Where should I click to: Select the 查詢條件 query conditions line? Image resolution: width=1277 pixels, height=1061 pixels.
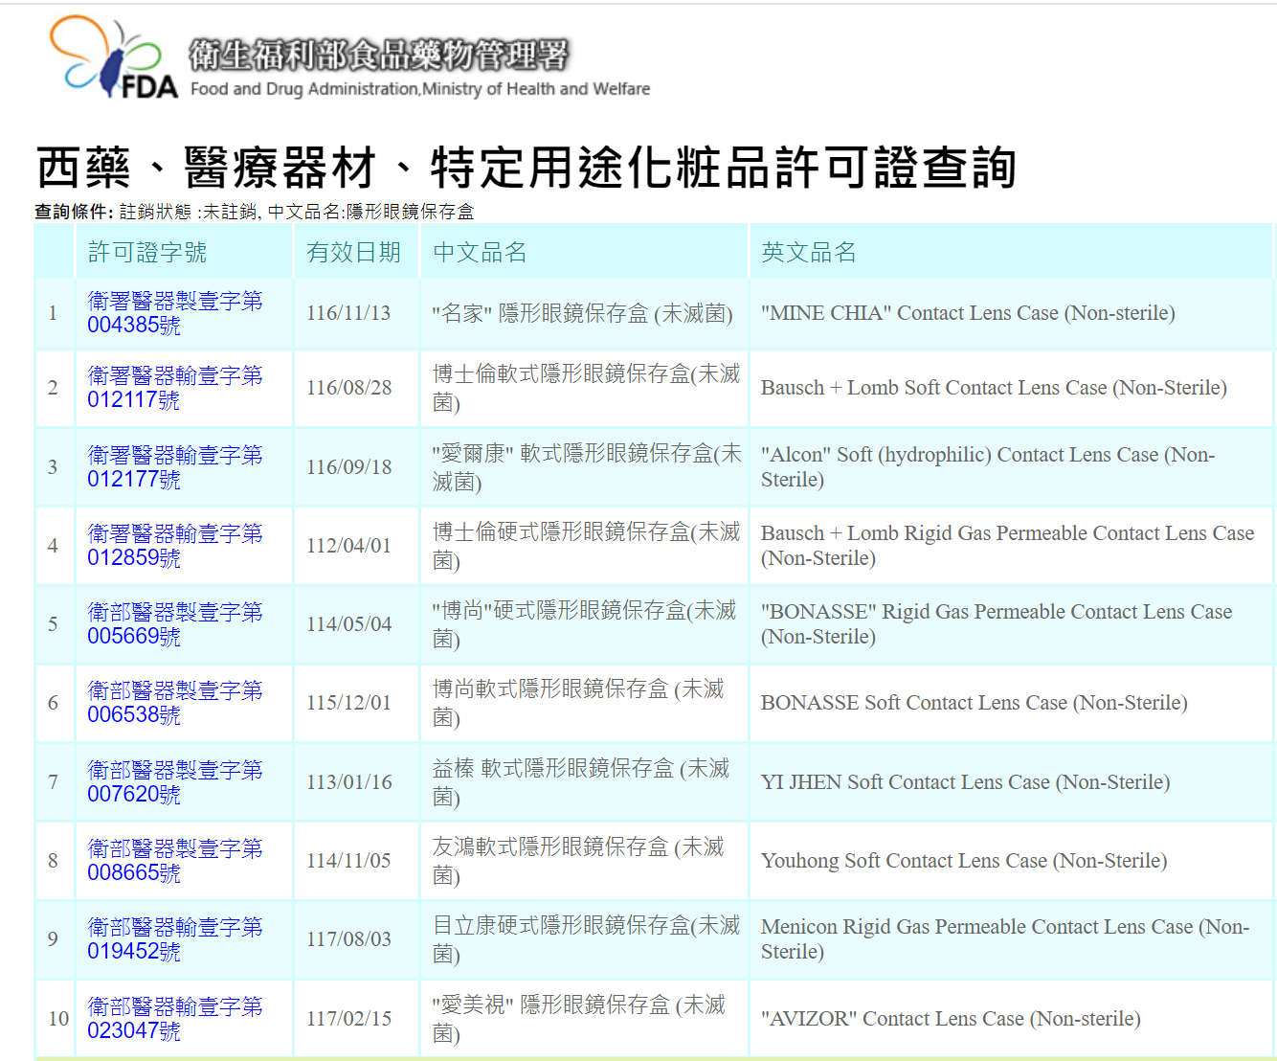click(255, 212)
